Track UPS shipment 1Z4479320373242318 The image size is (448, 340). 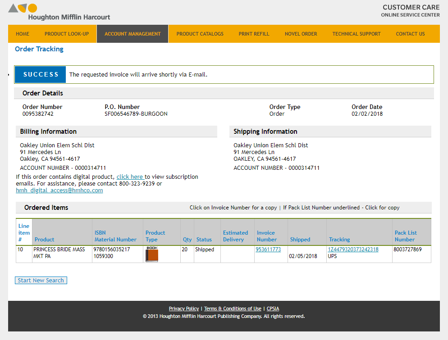pyautogui.click(x=353, y=249)
